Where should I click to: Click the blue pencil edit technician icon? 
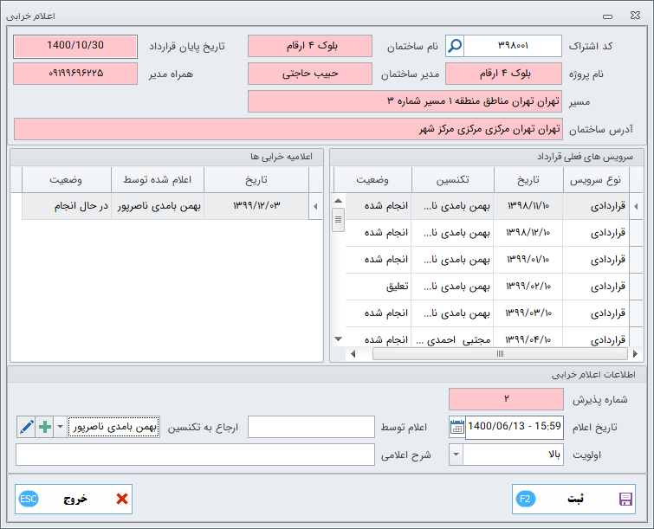point(26,426)
